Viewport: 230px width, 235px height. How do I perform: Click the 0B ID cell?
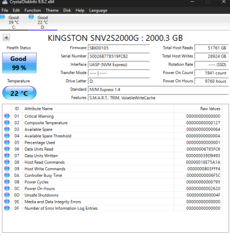click(x=17, y=182)
